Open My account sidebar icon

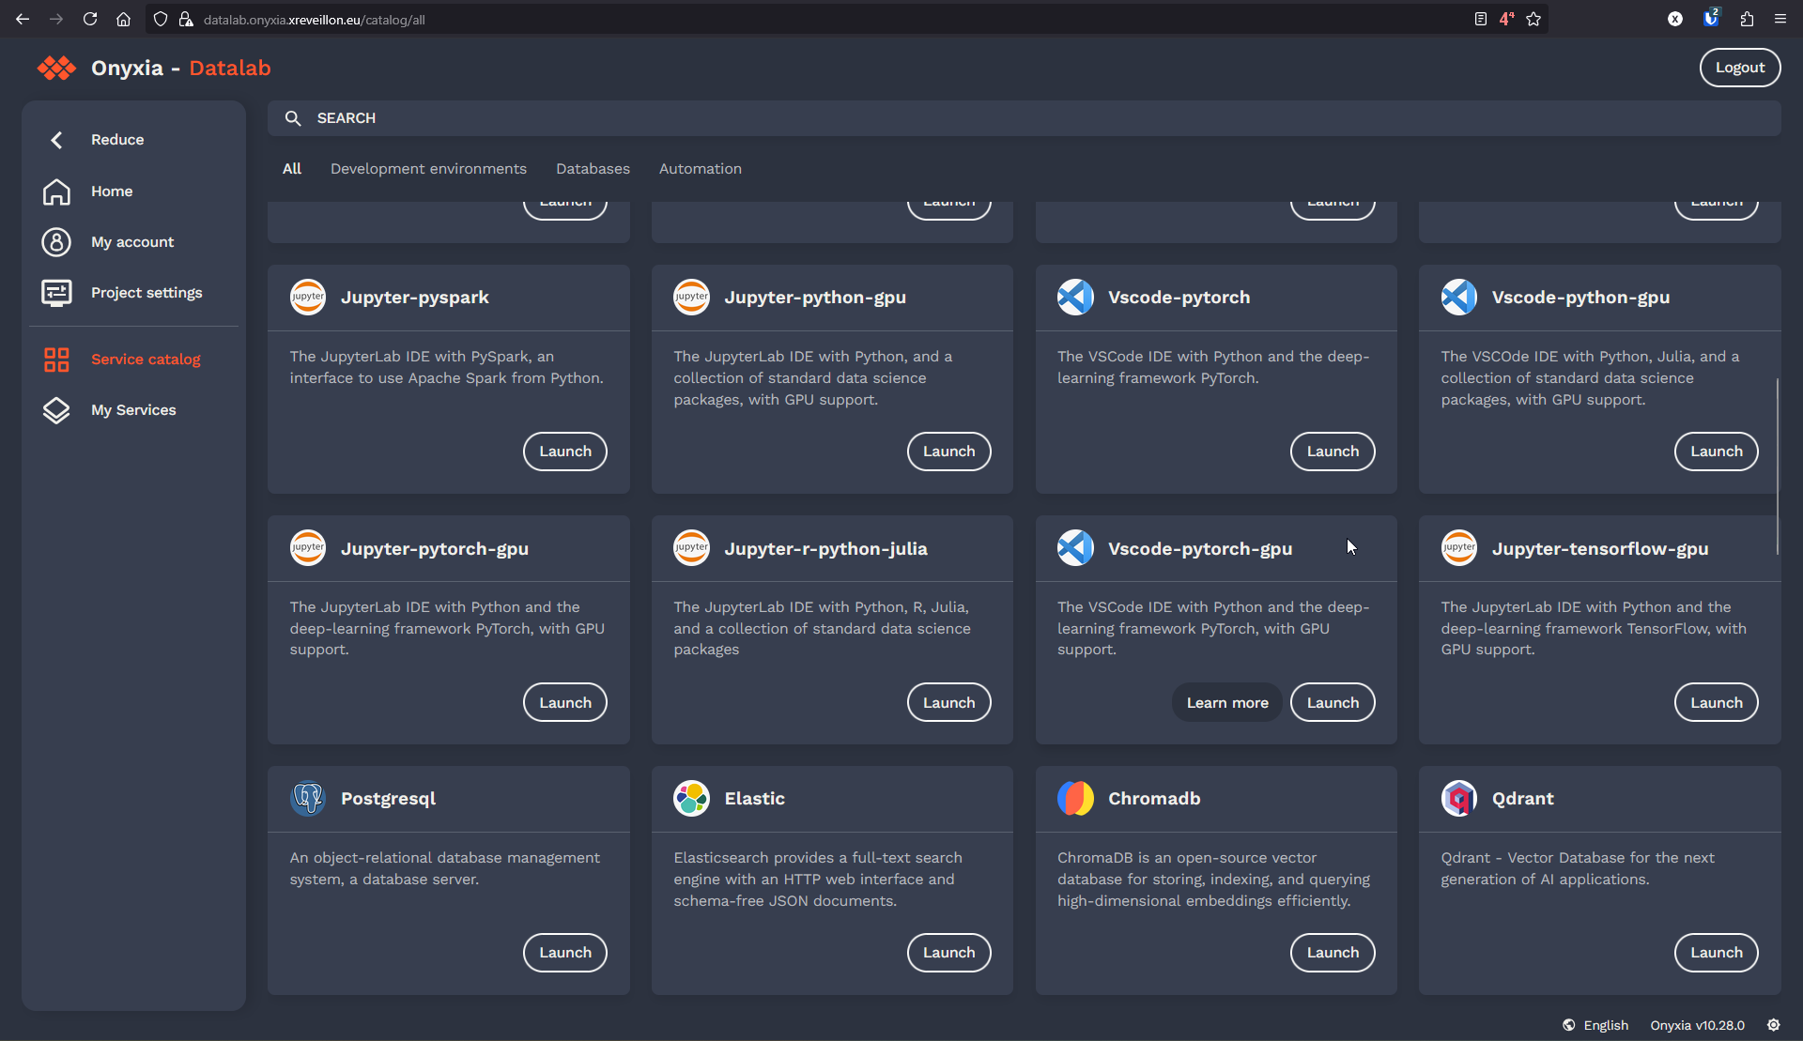tap(56, 242)
